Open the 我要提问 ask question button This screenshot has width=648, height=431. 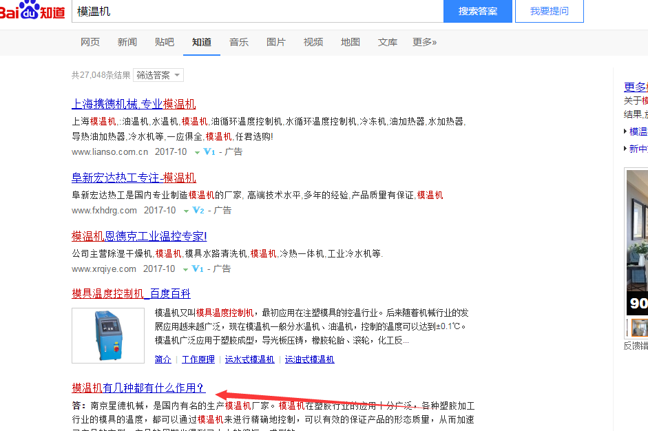pyautogui.click(x=550, y=11)
